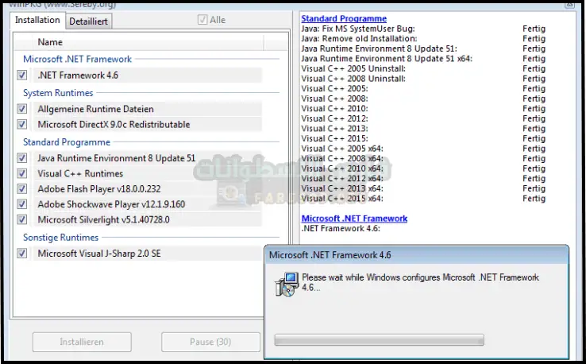Image resolution: width=586 pixels, height=364 pixels.
Task: Open the Standard Programme link
Action: click(344, 18)
